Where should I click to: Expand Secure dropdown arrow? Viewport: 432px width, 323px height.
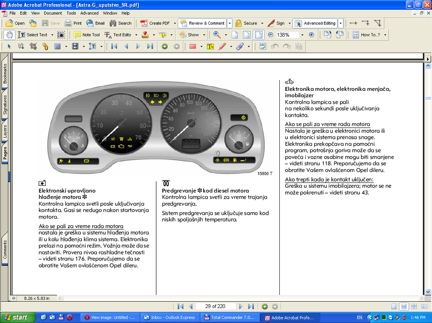[262, 23]
